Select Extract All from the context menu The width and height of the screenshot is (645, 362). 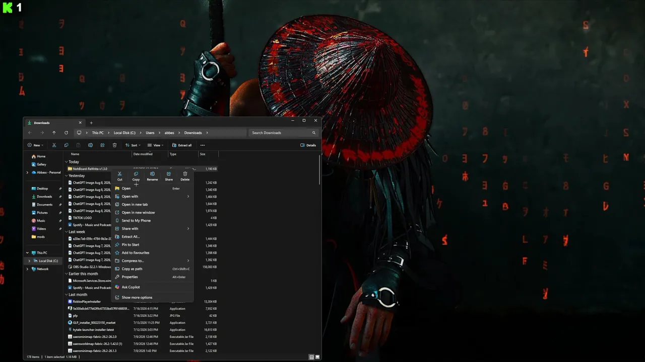(x=153, y=237)
